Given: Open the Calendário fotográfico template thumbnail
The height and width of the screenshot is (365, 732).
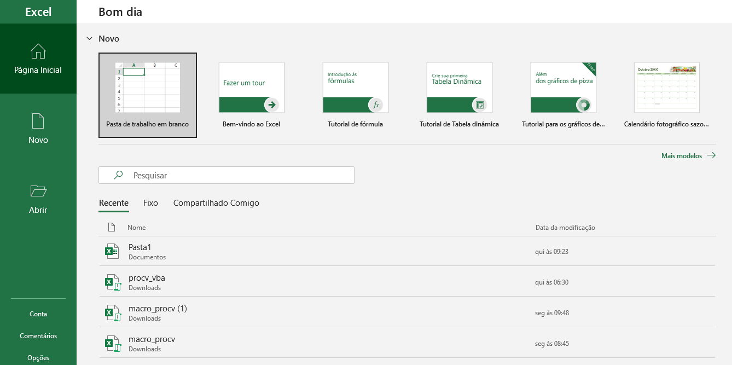Looking at the screenshot, I should tap(667, 88).
